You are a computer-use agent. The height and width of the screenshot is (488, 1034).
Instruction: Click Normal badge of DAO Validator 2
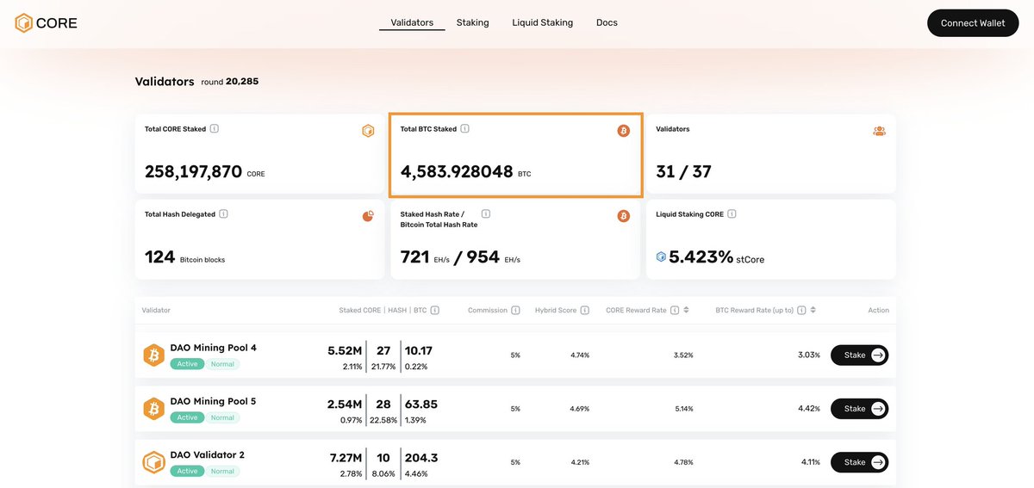click(222, 471)
